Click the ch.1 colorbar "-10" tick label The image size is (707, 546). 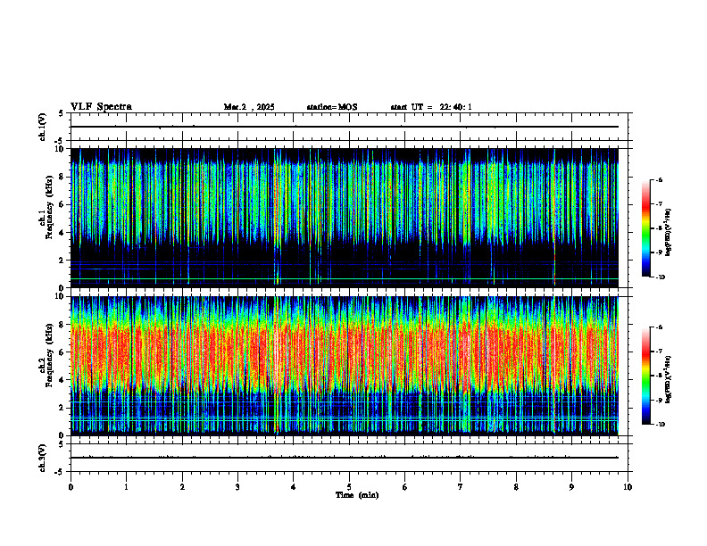click(660, 277)
